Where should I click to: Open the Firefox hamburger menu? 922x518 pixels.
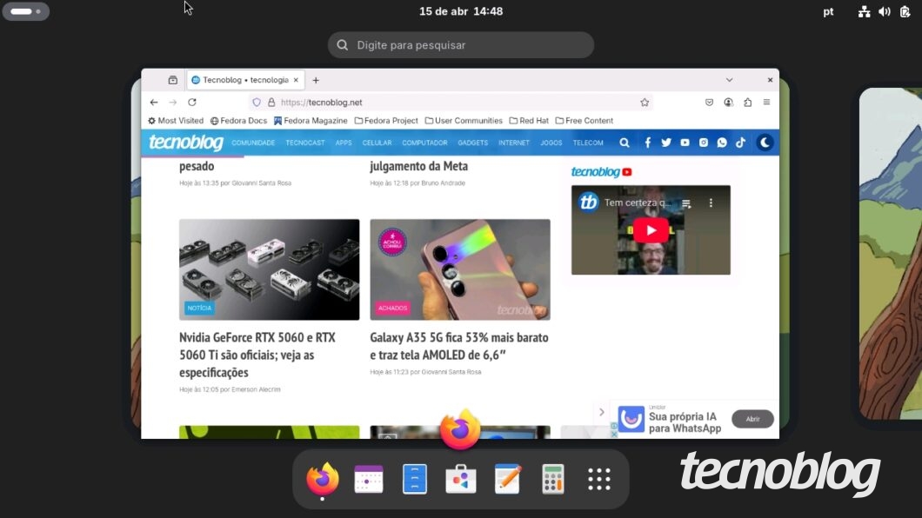tap(766, 103)
